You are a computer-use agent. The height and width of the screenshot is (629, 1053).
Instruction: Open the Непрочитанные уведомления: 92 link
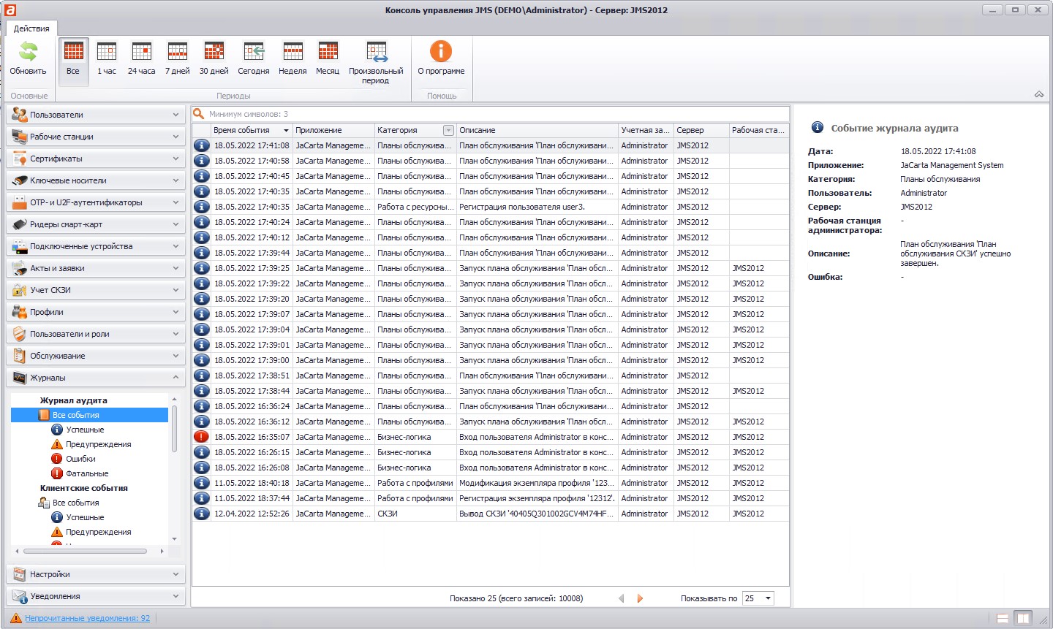(87, 618)
